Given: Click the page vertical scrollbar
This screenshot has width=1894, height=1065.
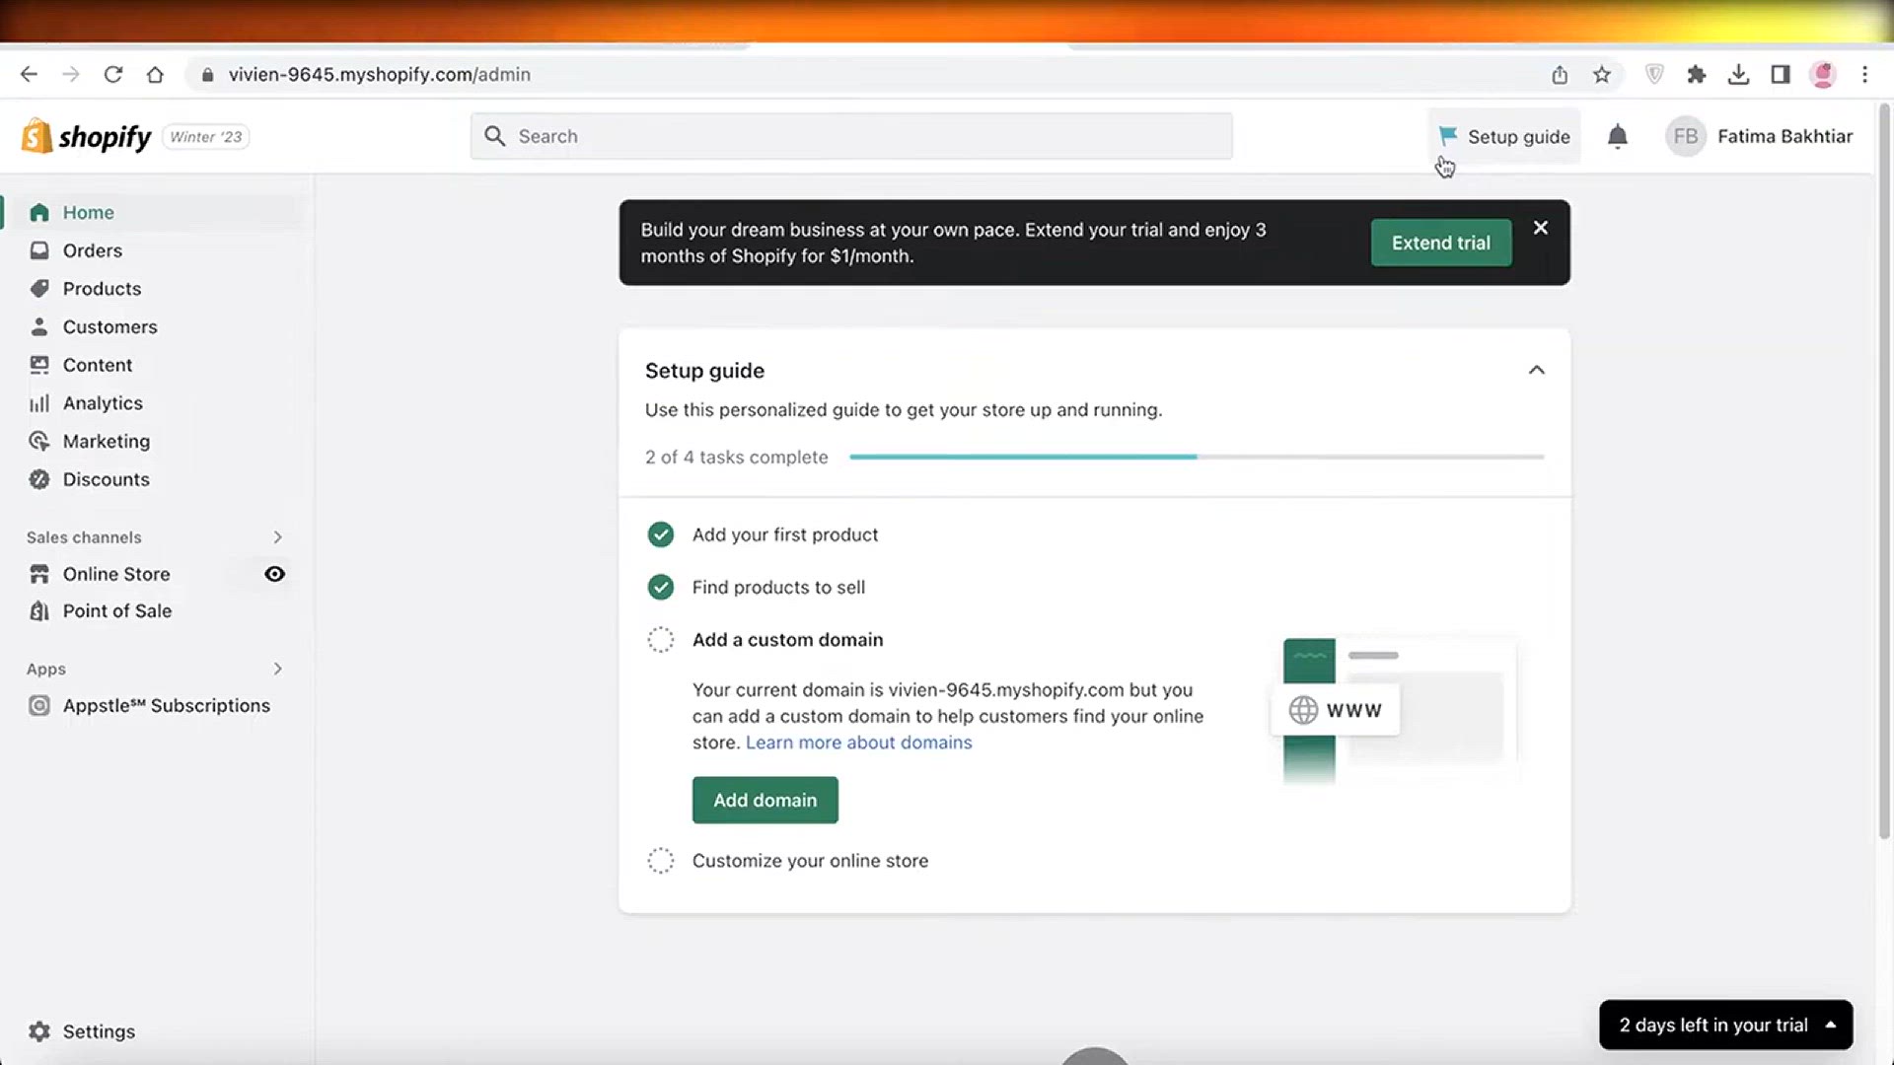Looking at the screenshot, I should coord(1884,471).
